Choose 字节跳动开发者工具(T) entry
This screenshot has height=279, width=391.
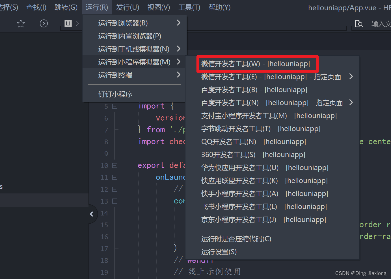(x=272, y=129)
